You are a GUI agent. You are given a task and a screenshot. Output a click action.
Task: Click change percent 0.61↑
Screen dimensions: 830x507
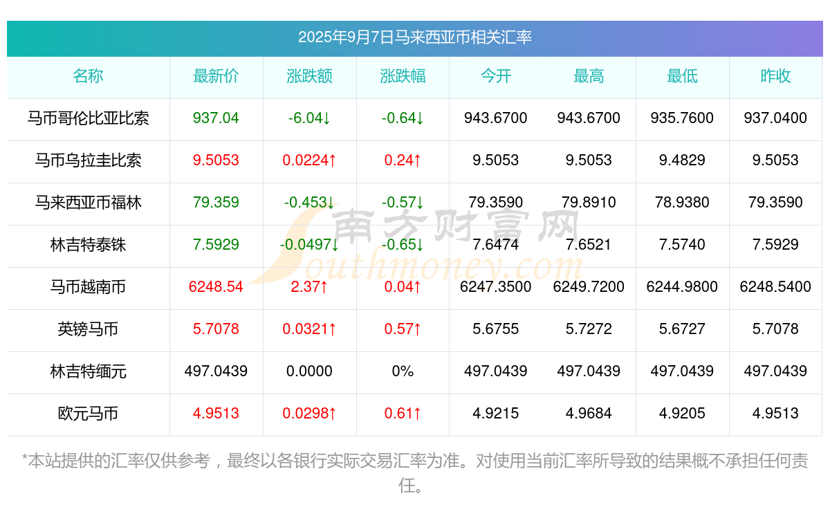[403, 414]
